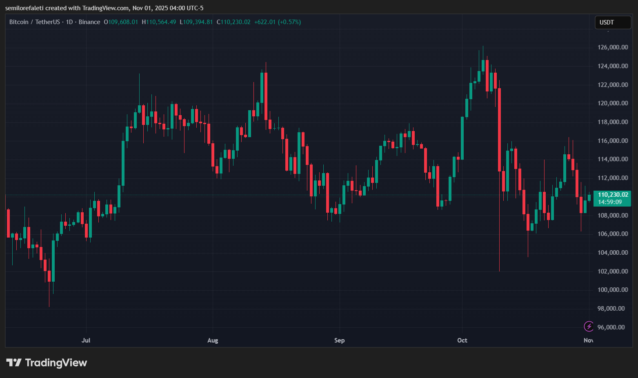The height and width of the screenshot is (378, 638).
Task: Select the Oct axis label
Action: coord(462,340)
